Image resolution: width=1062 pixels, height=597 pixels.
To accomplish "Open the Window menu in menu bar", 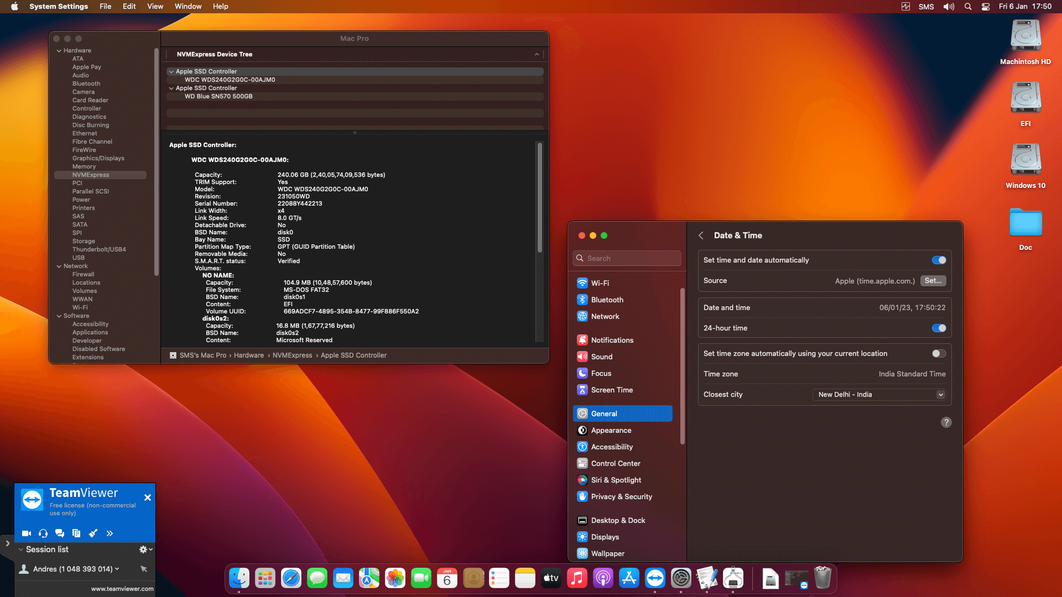I will point(188,6).
